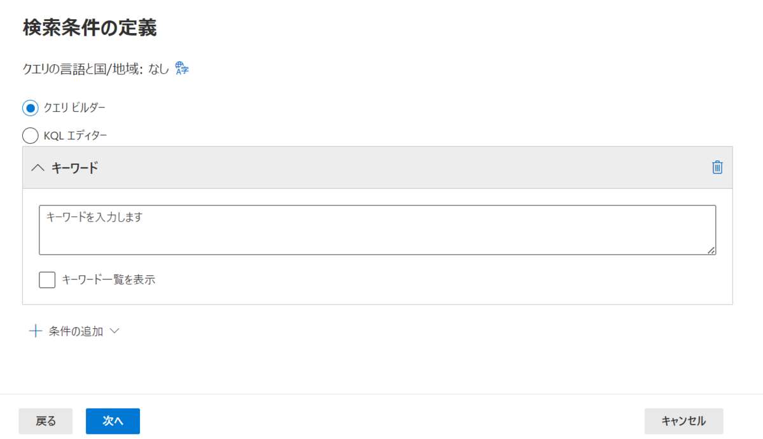Open the query language and region icon

click(x=182, y=69)
